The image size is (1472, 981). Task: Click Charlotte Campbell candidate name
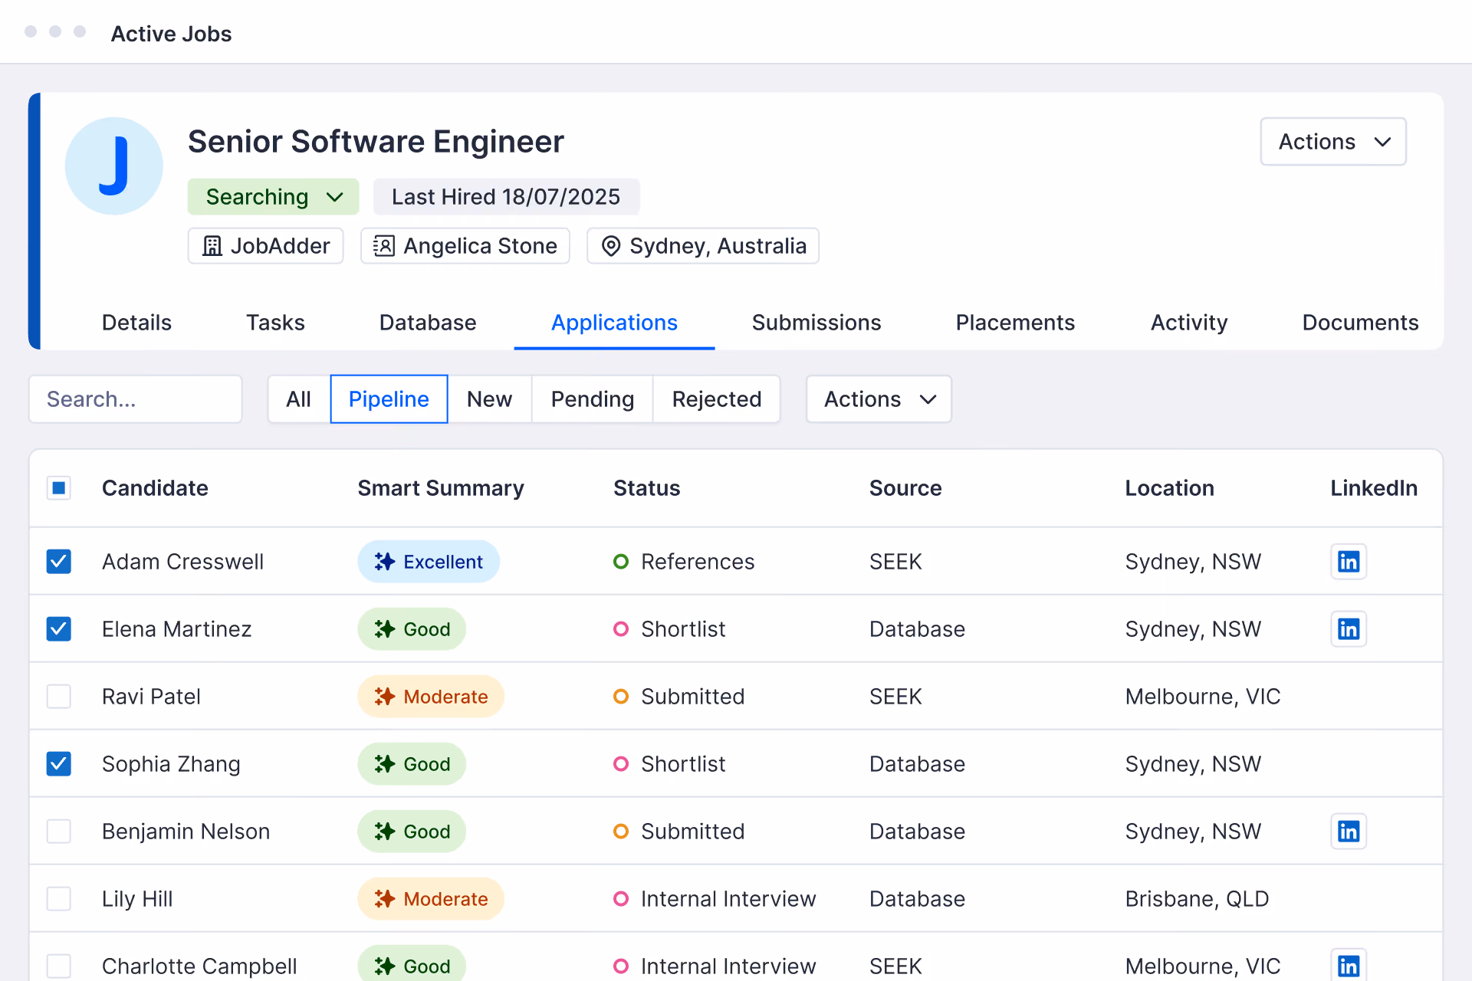click(199, 966)
